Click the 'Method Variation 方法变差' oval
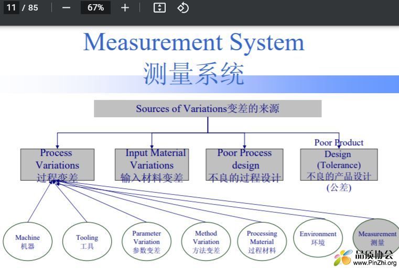Screen dimensions: 399x269 click(206, 241)
